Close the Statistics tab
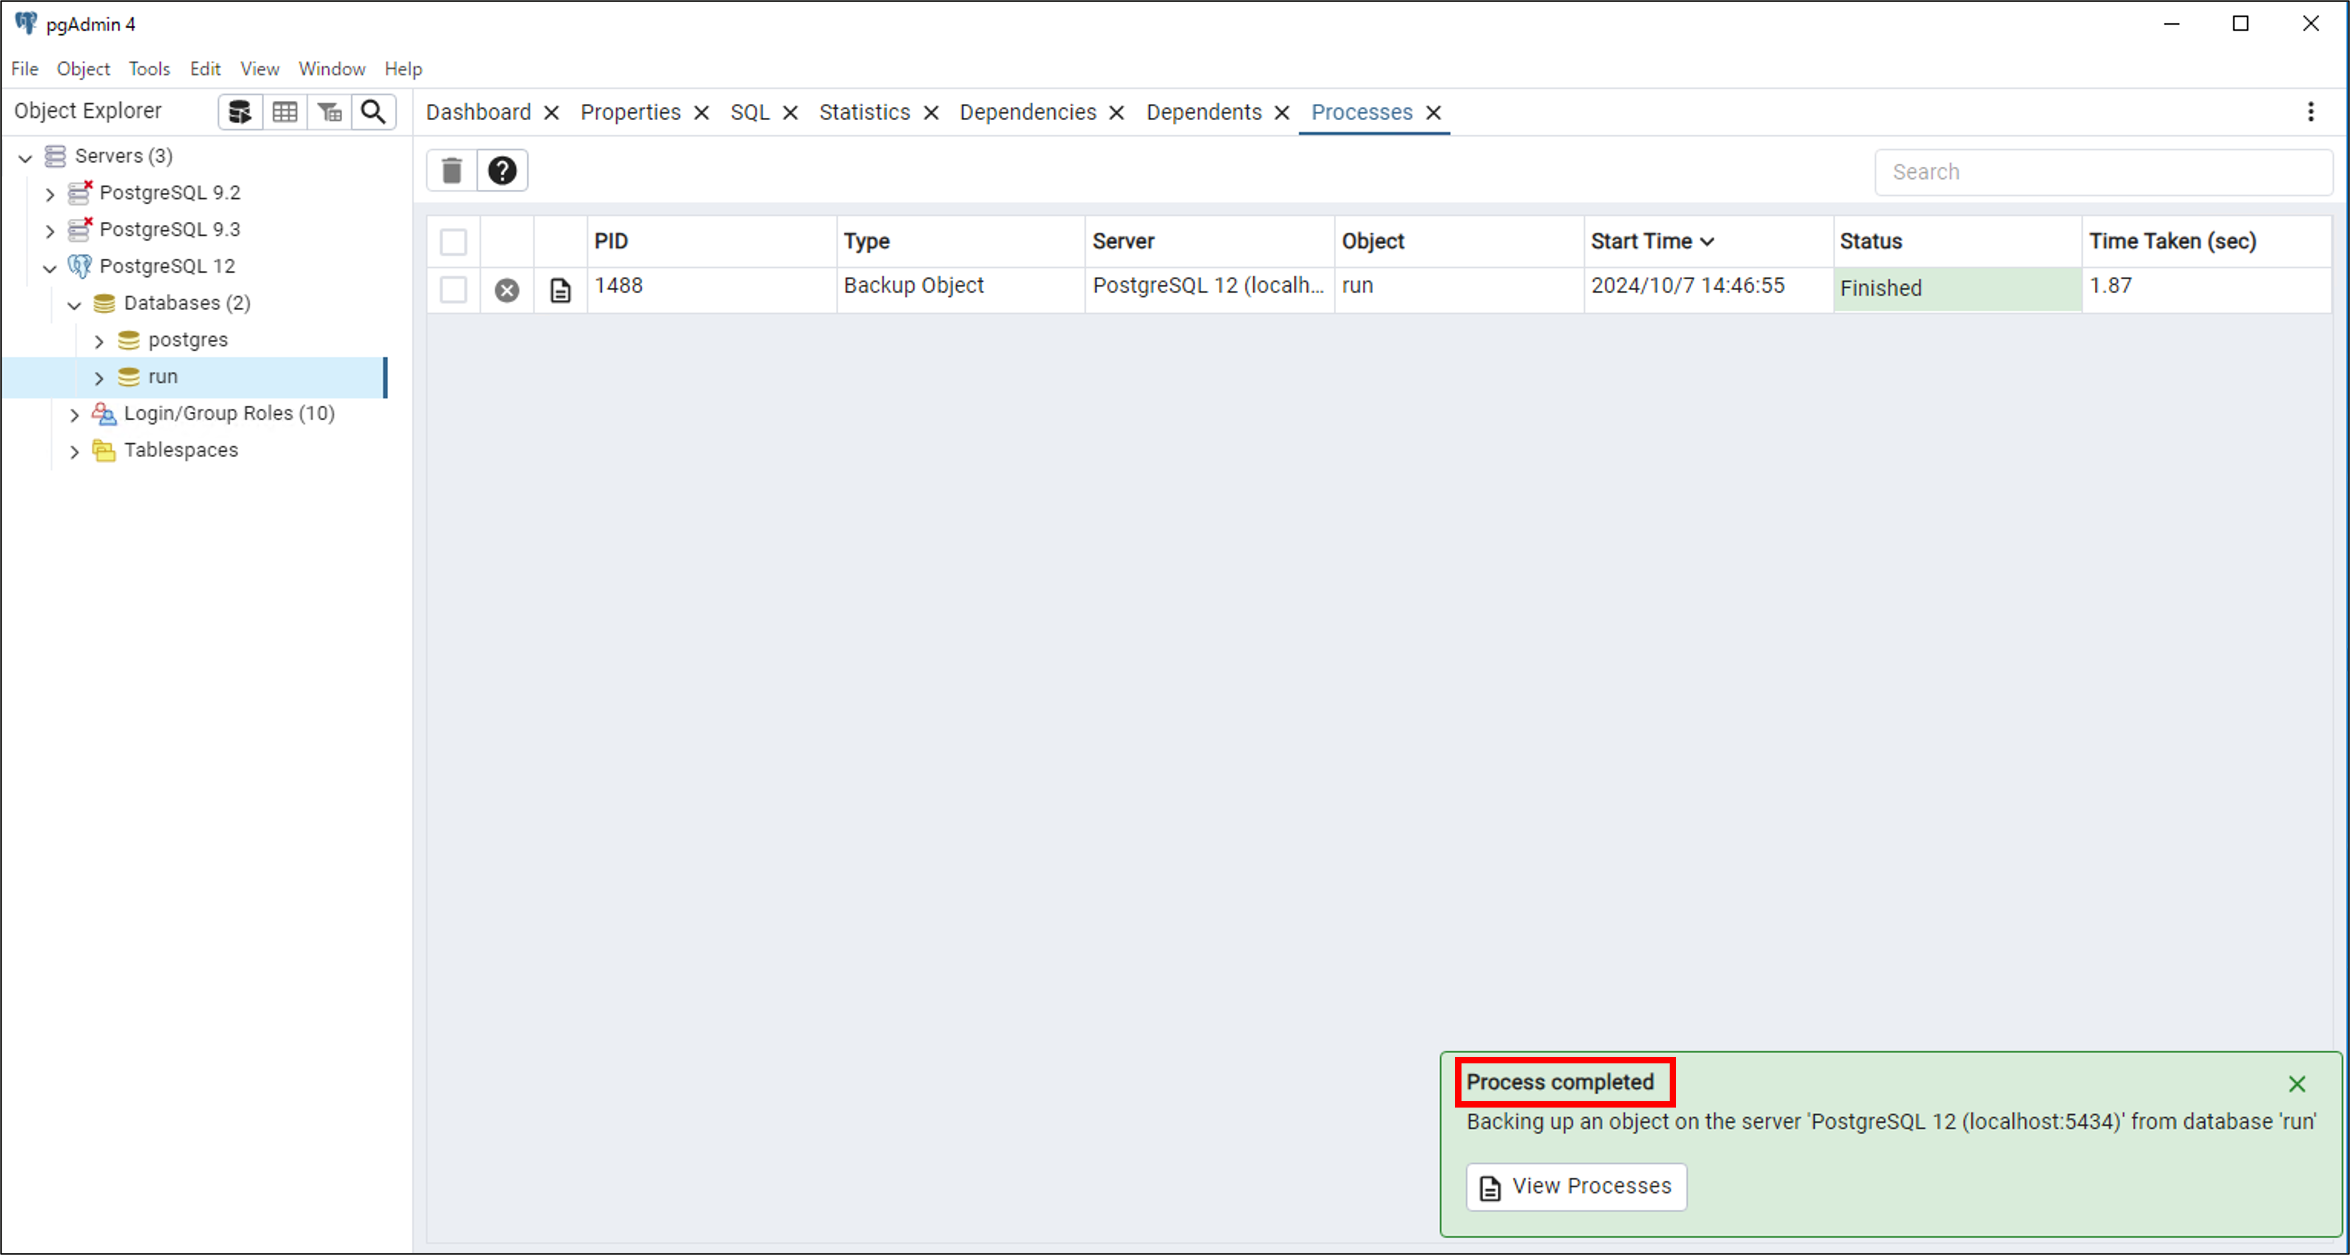 pos(931,112)
